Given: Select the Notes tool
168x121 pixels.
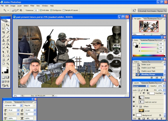Looking at the screenshot, I should [x=4, y=60].
